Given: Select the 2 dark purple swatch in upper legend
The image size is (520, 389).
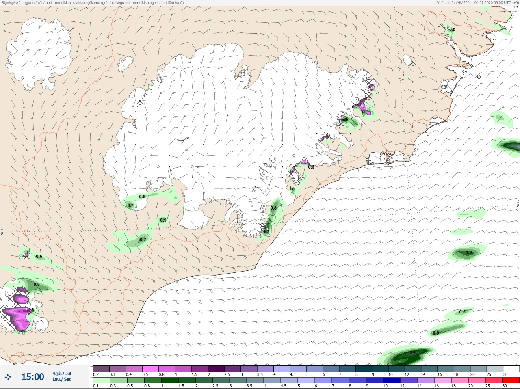Looking at the screenshot, I should (x=217, y=369).
